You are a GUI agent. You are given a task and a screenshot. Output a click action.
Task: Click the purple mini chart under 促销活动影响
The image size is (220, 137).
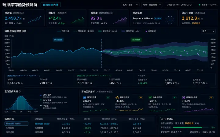(198, 110)
